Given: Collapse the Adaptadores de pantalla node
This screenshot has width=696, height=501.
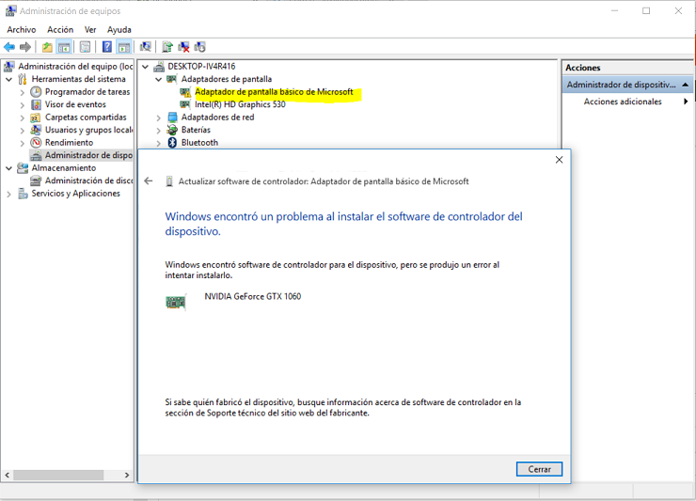Looking at the screenshot, I should (158, 80).
